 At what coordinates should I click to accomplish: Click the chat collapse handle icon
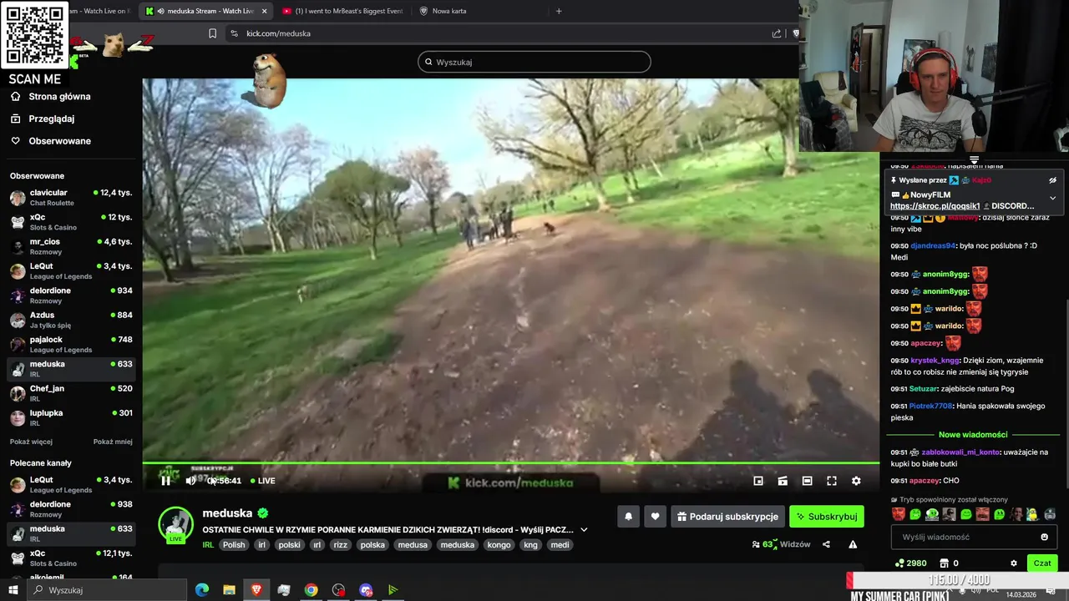pyautogui.click(x=974, y=159)
